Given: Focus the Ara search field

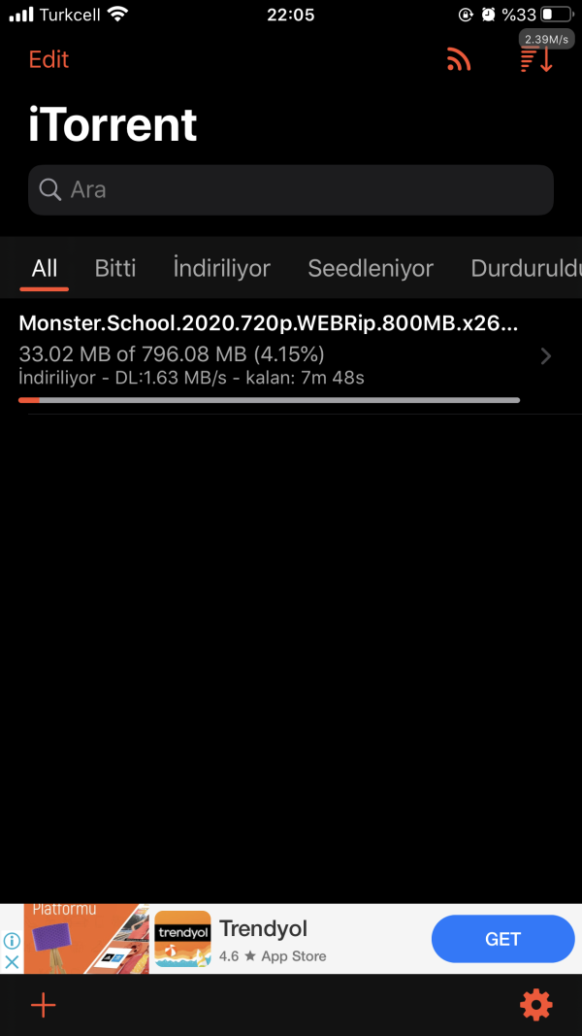Looking at the screenshot, I should pyautogui.click(x=290, y=190).
